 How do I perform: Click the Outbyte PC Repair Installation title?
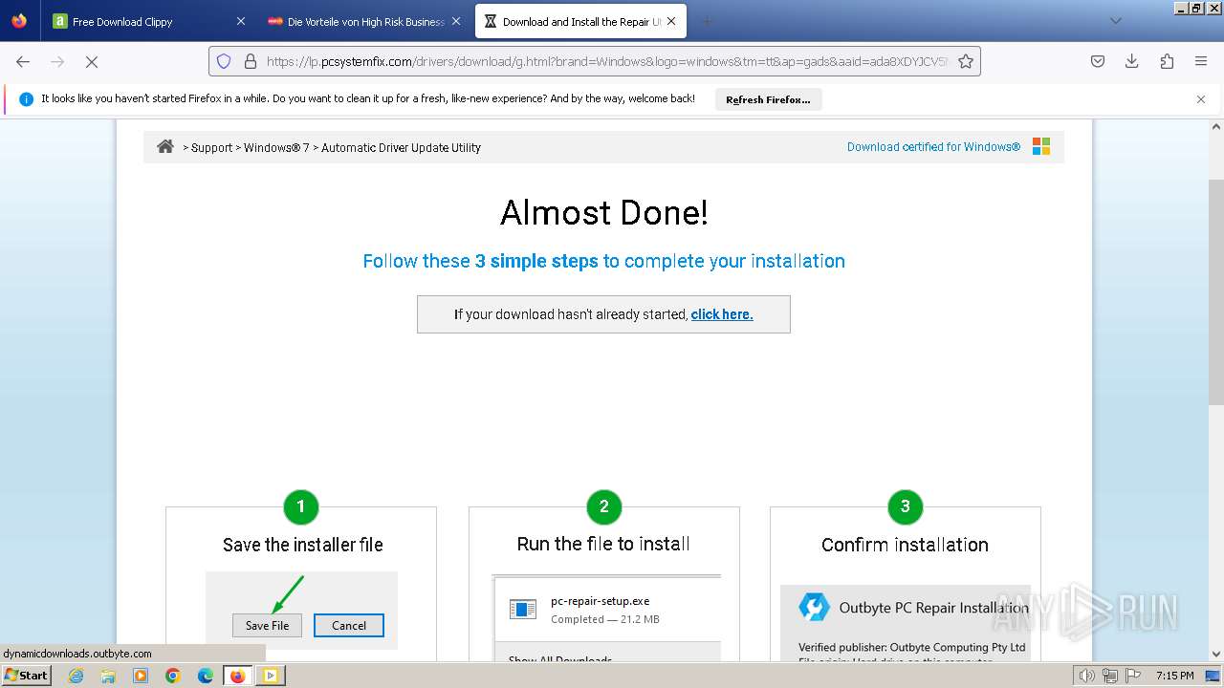tap(934, 608)
